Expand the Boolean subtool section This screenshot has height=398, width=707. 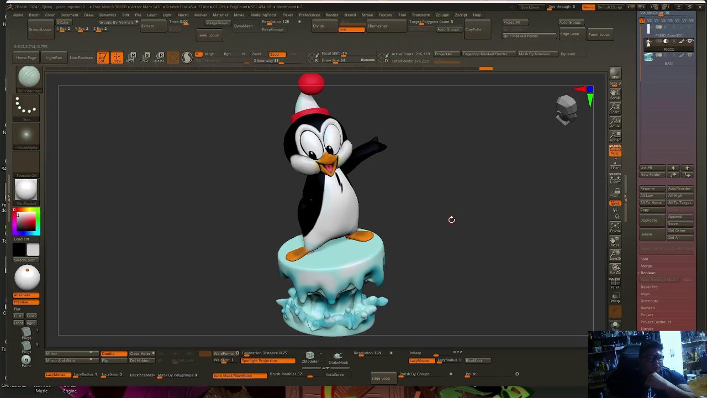(x=648, y=273)
